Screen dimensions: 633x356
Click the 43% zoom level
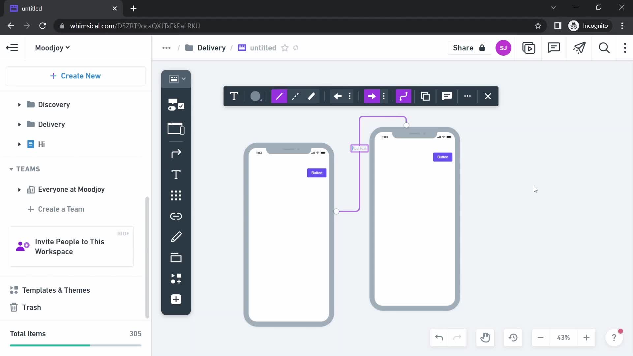[563, 338]
